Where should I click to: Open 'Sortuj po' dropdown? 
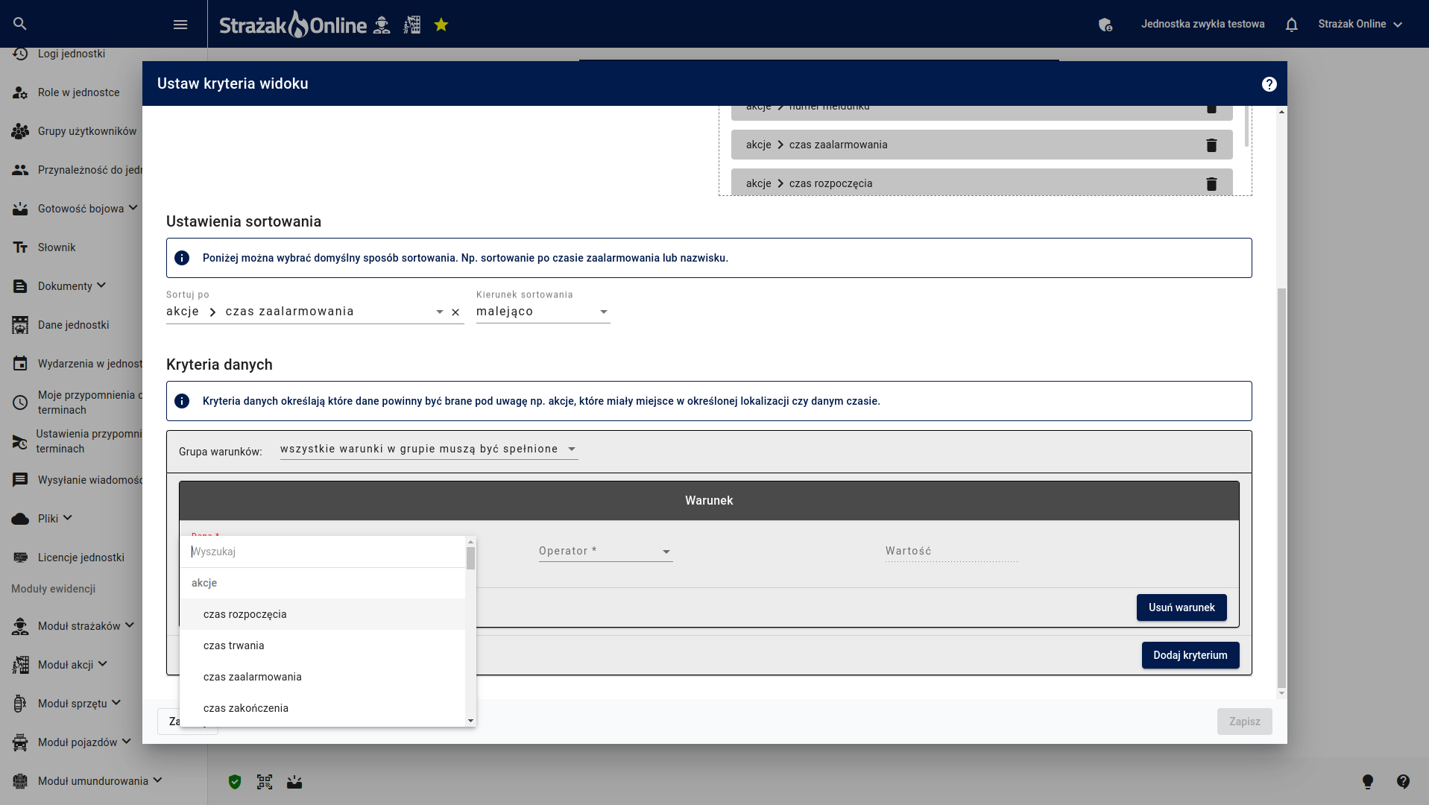click(x=306, y=312)
